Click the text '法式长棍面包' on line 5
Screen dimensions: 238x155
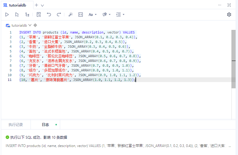(x=55, y=51)
